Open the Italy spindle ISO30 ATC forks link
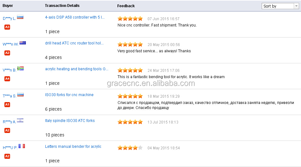The image size is (301, 167). [x=70, y=121]
